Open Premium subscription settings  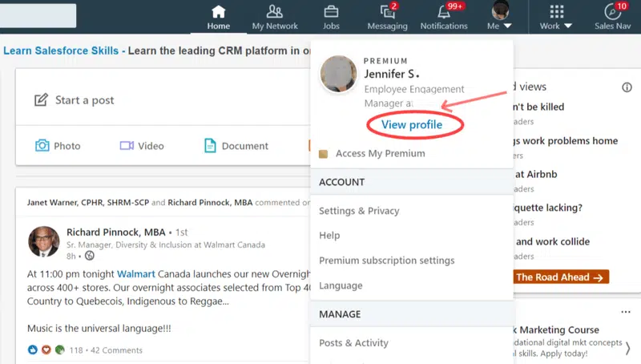[387, 261]
